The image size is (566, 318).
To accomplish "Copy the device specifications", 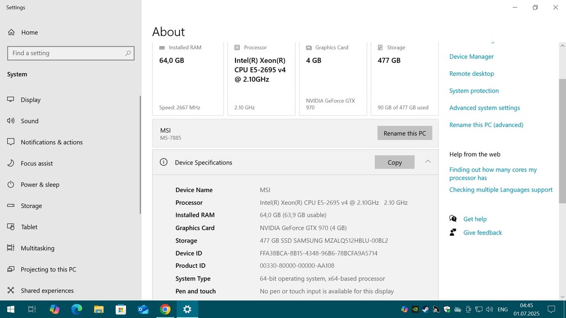I will [x=395, y=162].
